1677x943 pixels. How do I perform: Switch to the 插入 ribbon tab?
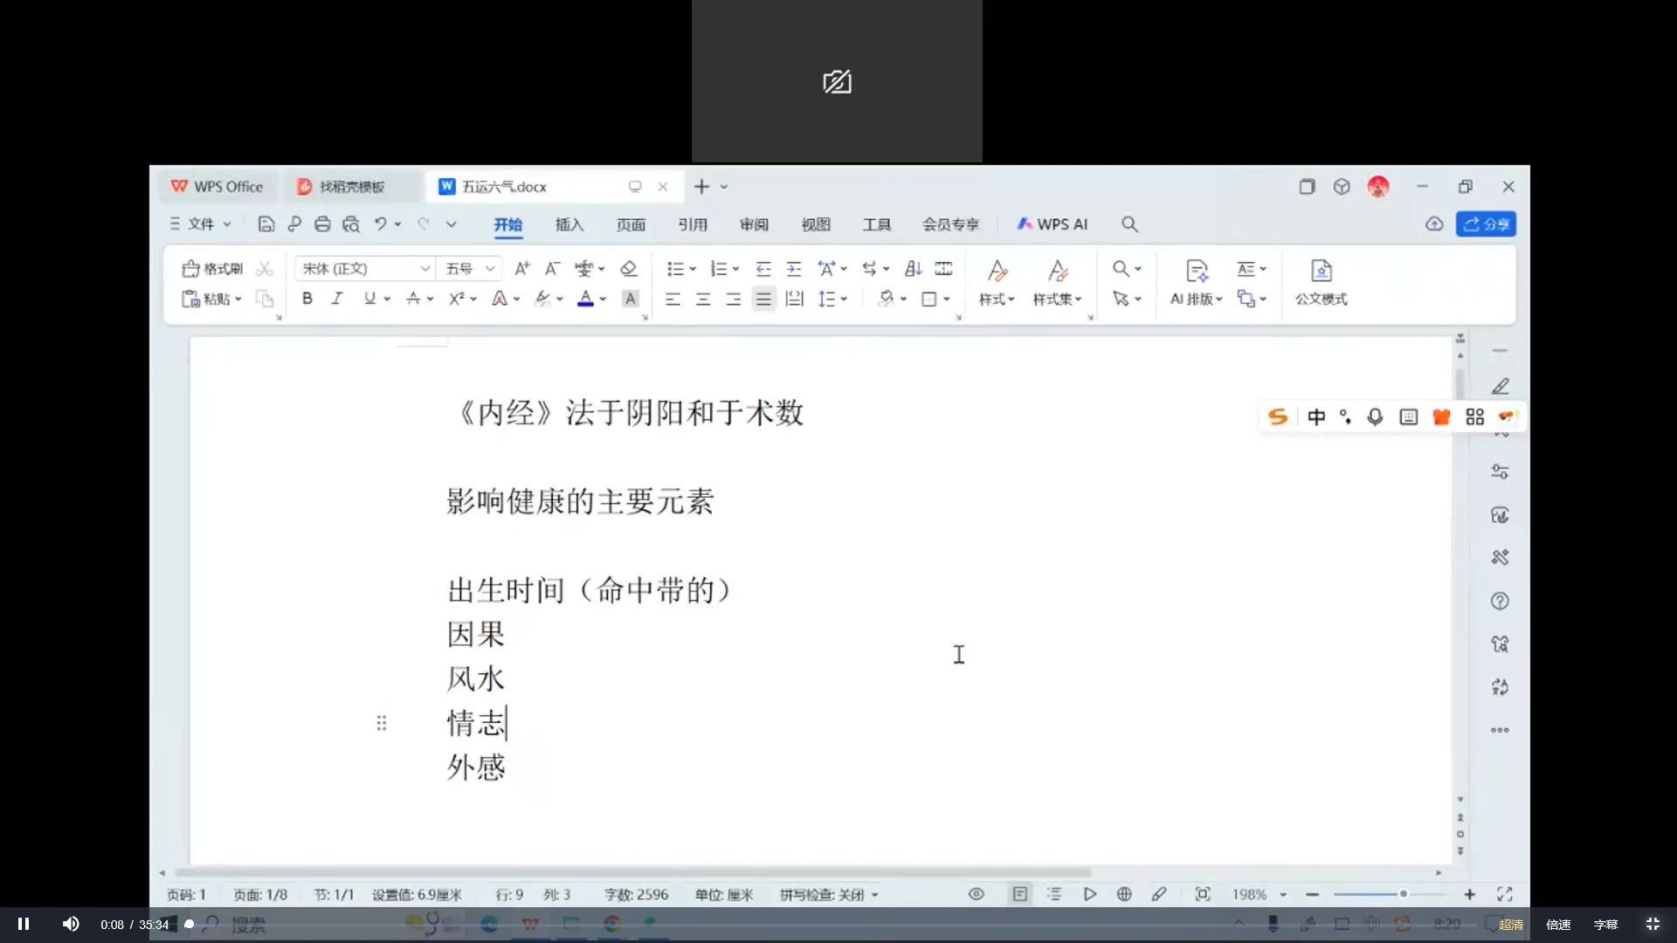tap(569, 224)
